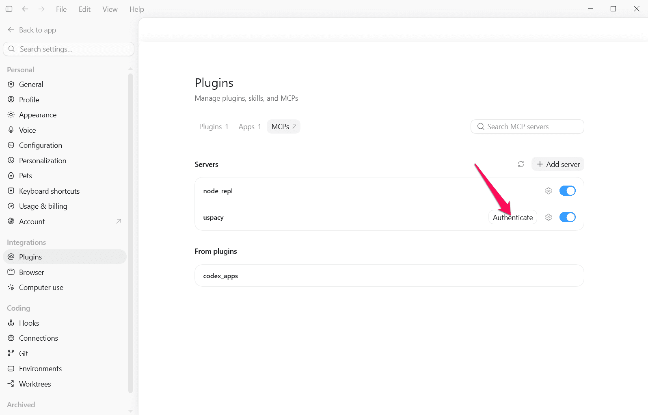Click the Usage & billing gauge icon
The width and height of the screenshot is (648, 415).
11,206
